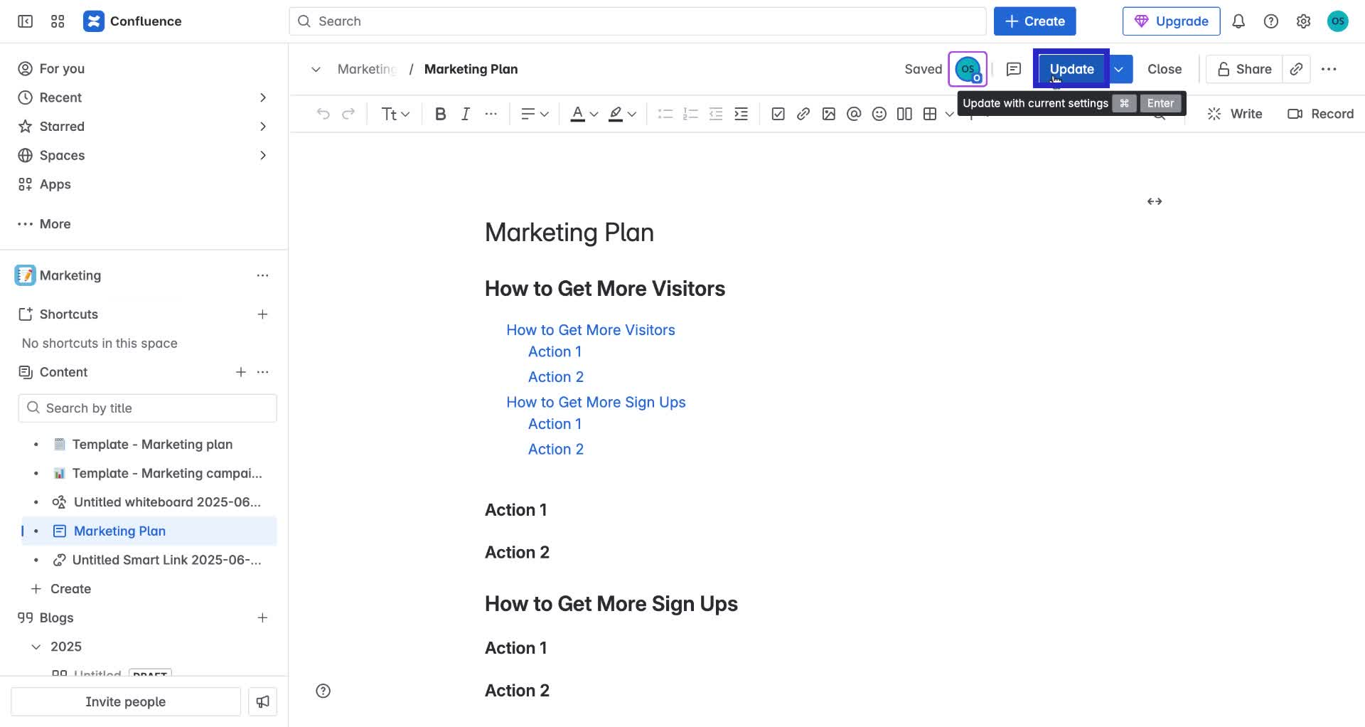
Task: Click the Search by title field
Action: tap(146, 408)
